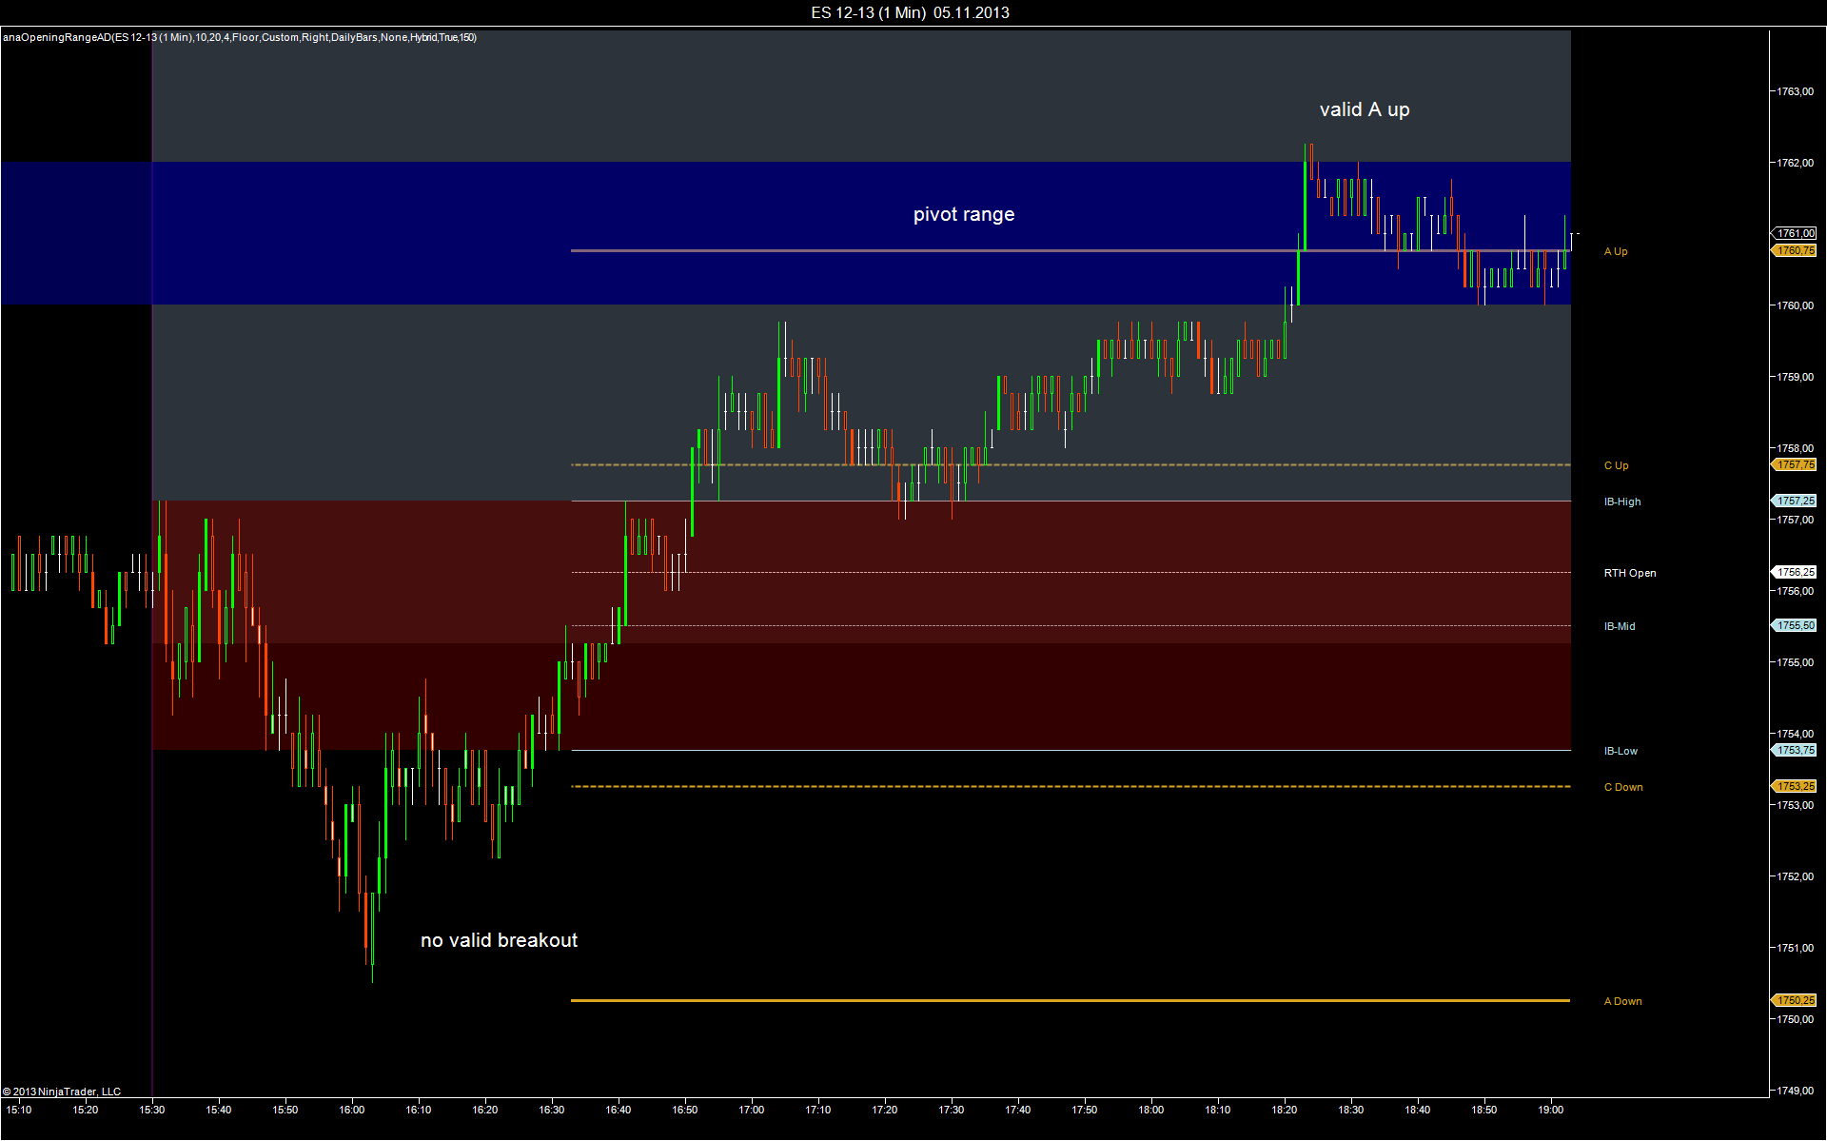Click the 18:00 time axis label
1827x1141 pixels.
pos(1151,1110)
